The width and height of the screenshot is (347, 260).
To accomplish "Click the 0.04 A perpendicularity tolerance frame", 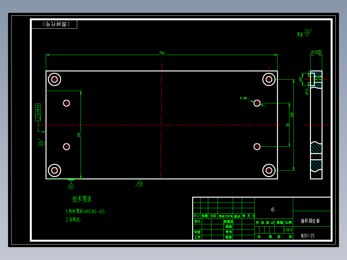I will [38, 112].
